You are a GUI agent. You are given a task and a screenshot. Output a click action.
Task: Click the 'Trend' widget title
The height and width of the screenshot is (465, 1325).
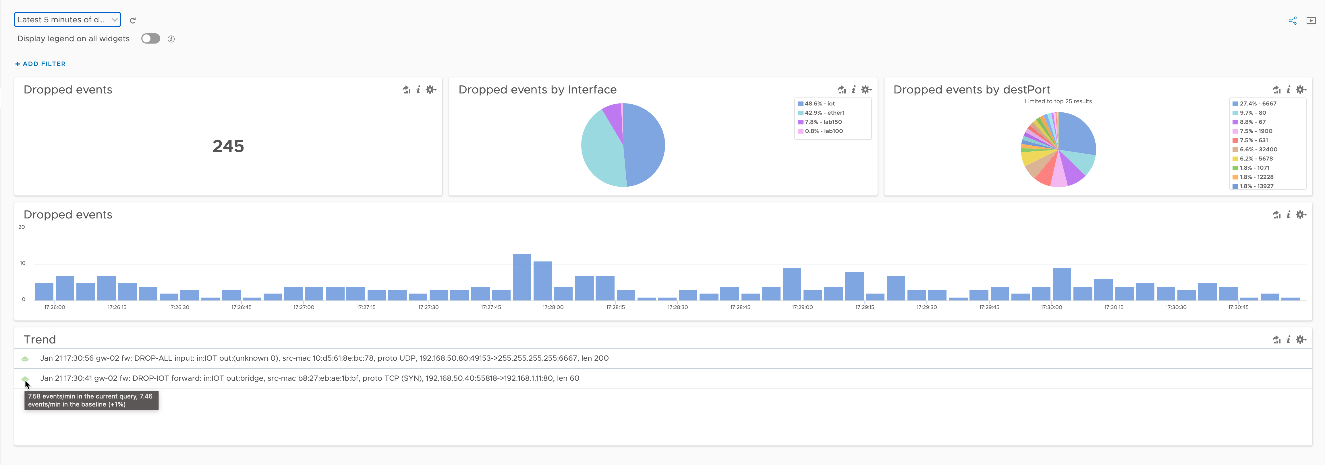click(40, 340)
